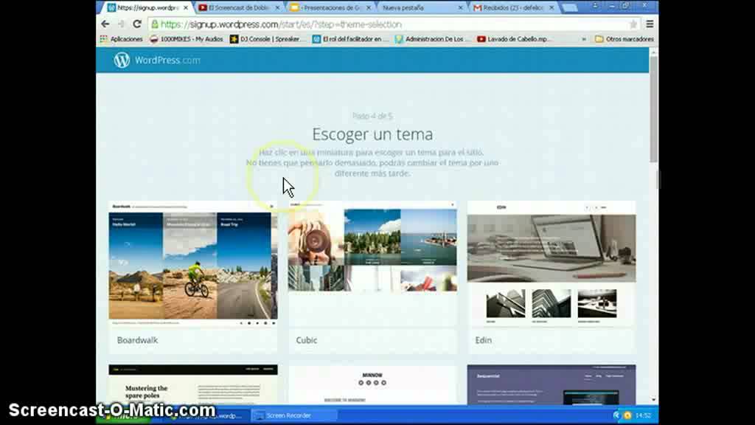Select the Minnow theme preview
Viewport: 755px width, 425px height.
(x=372, y=384)
